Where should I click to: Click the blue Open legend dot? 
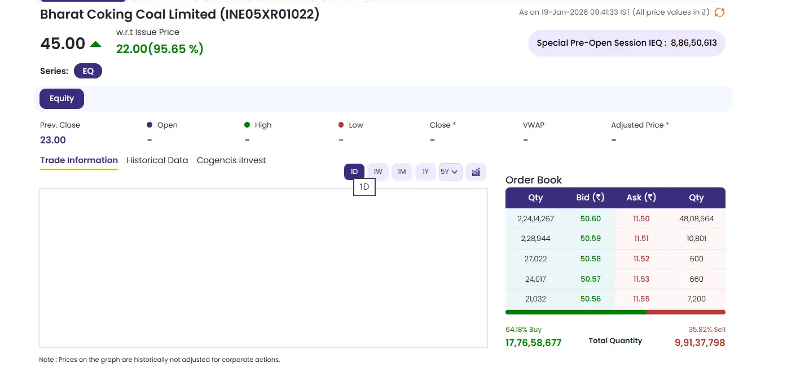point(150,125)
